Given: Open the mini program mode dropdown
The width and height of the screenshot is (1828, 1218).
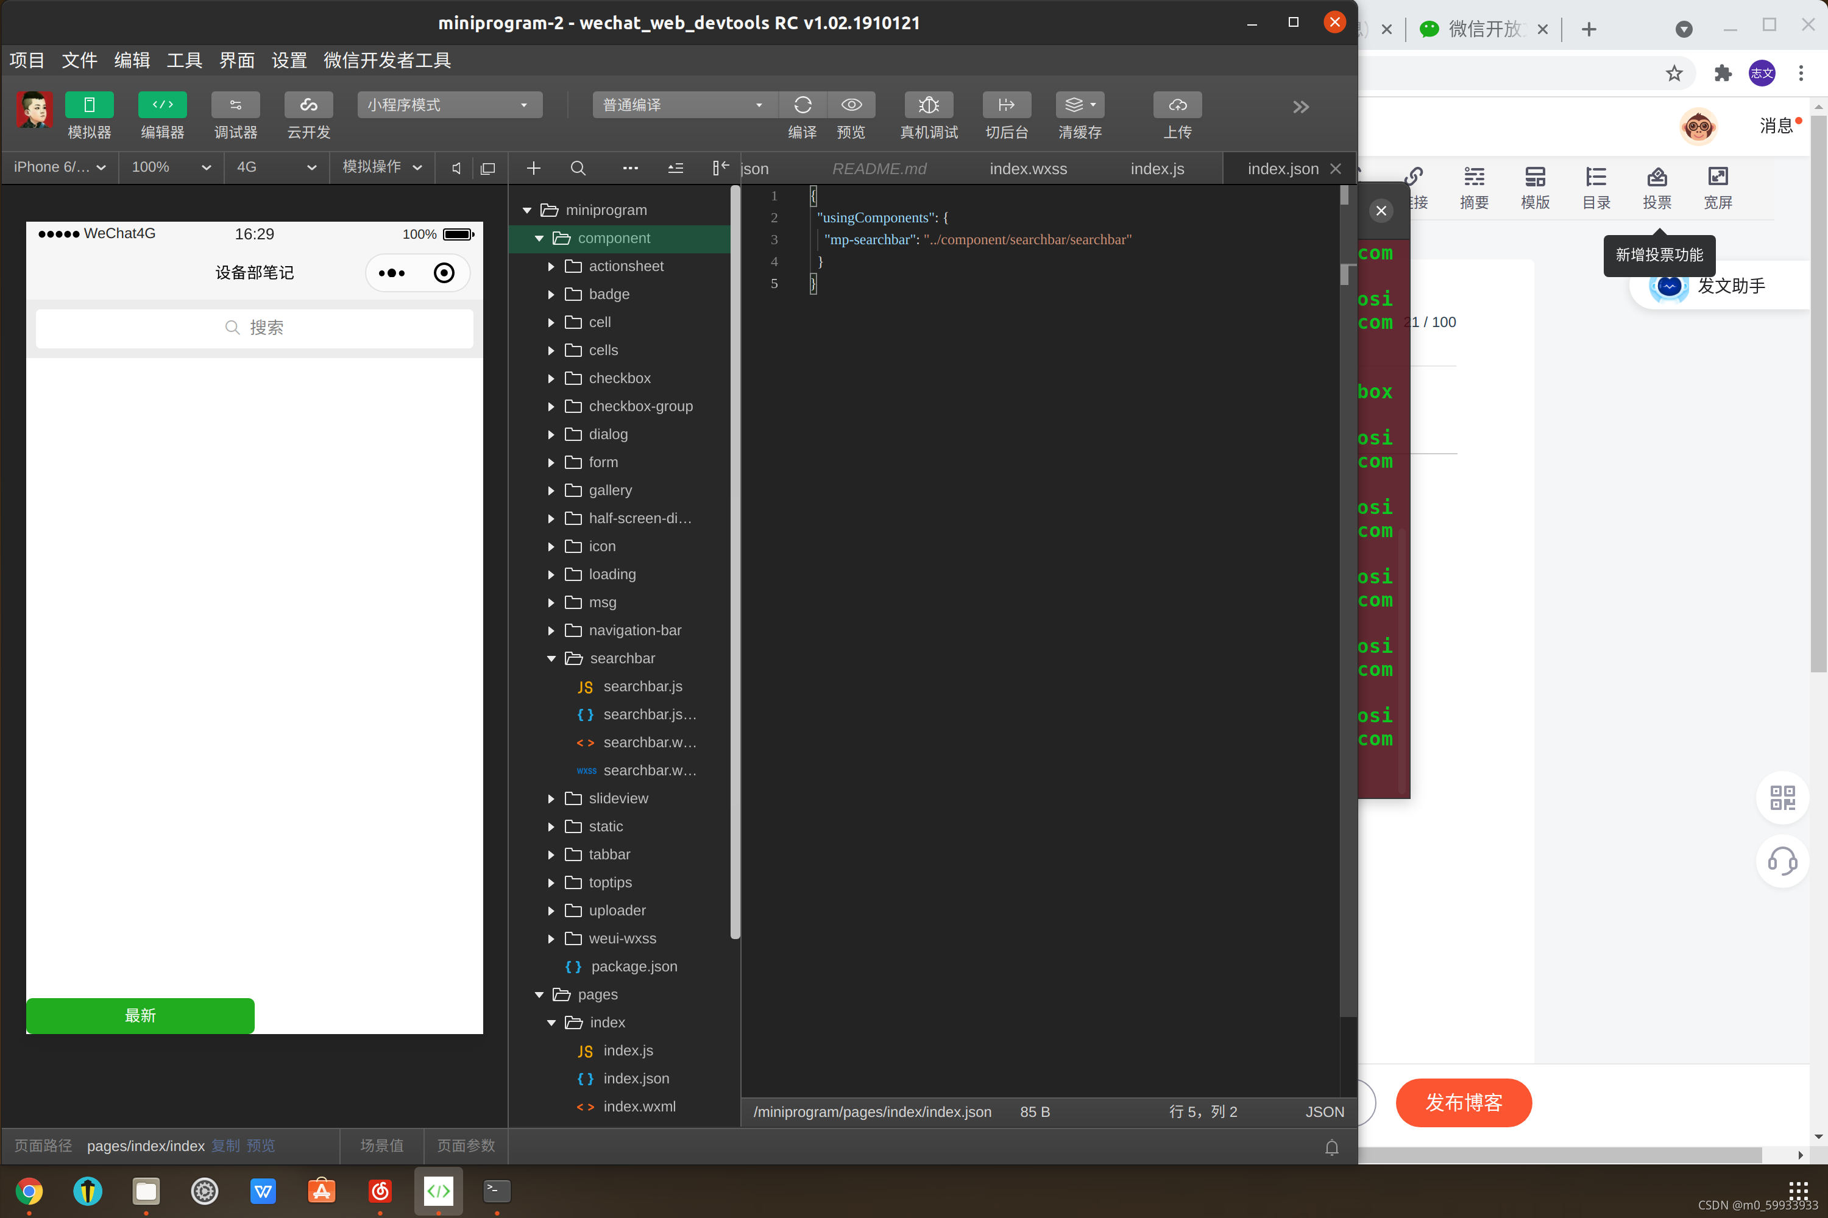Looking at the screenshot, I should 449,105.
